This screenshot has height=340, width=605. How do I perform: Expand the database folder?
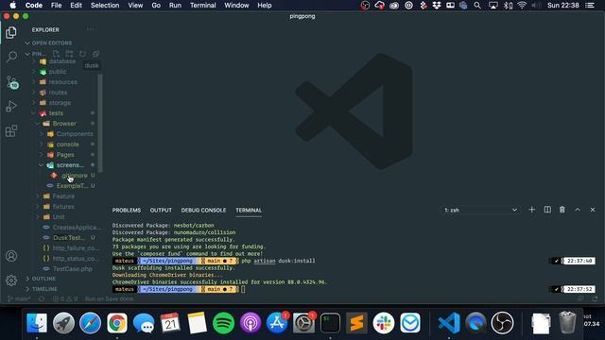pyautogui.click(x=62, y=60)
